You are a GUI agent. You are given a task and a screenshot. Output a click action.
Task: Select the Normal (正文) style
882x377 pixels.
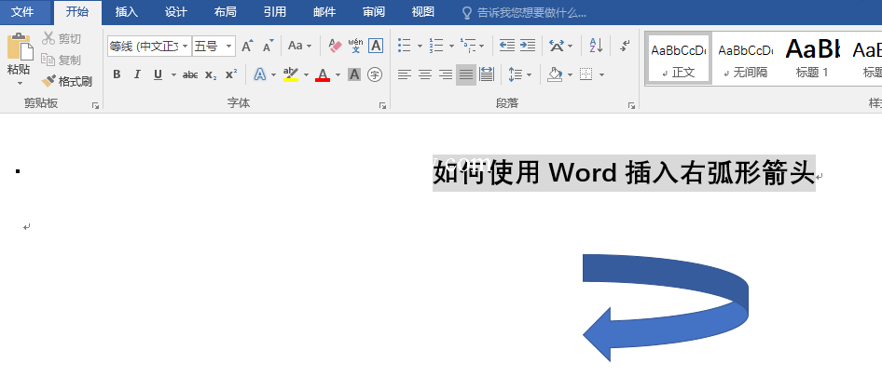tap(679, 59)
